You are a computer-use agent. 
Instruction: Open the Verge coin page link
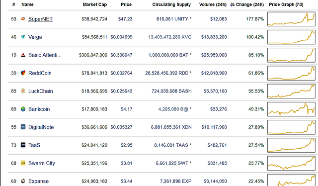35,37
